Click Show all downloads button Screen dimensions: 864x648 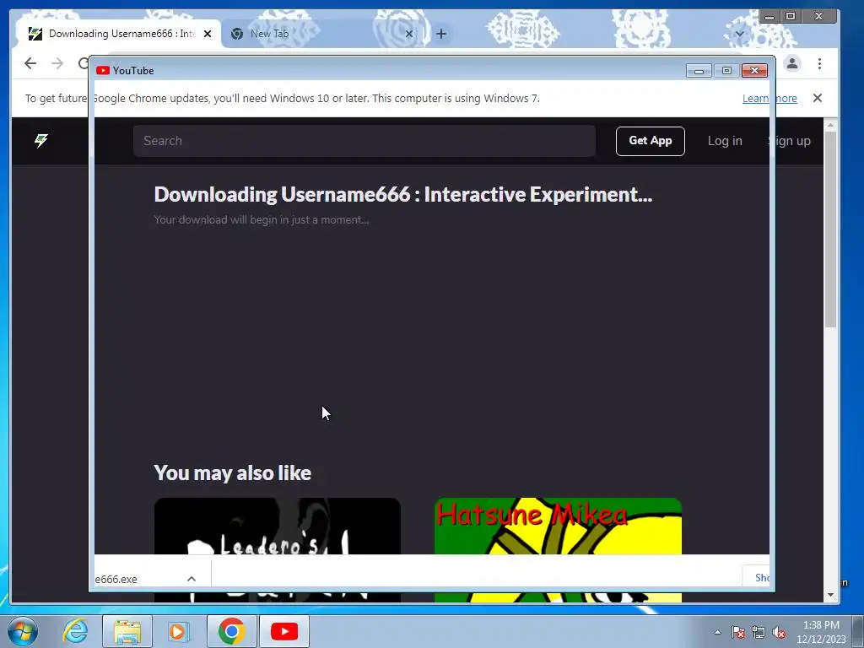(x=756, y=577)
